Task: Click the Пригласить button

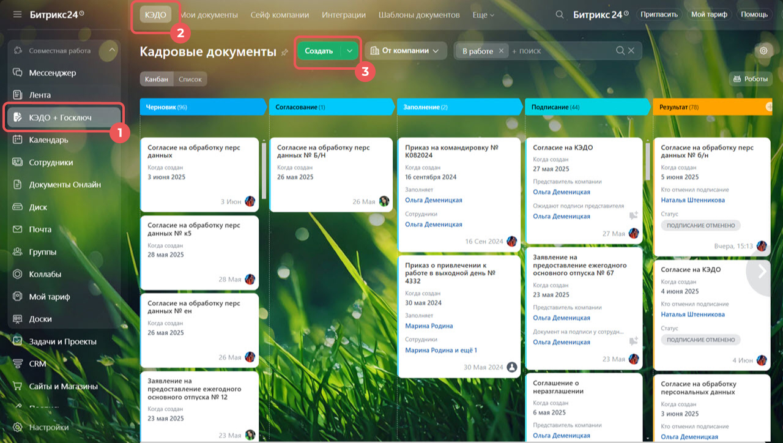Action: tap(659, 15)
